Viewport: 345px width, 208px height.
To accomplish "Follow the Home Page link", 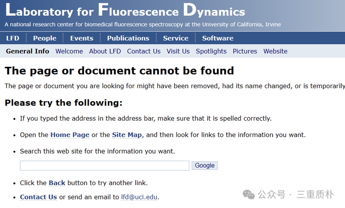I will pos(70,135).
